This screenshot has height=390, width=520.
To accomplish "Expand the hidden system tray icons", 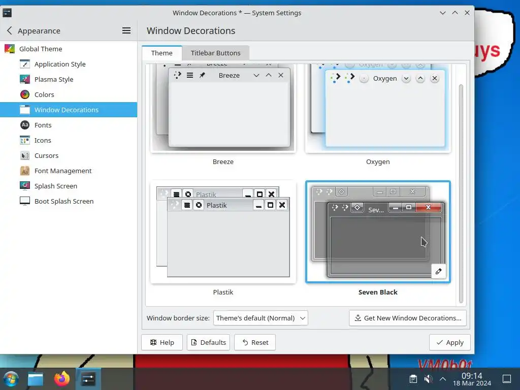I will pyautogui.click(x=443, y=379).
